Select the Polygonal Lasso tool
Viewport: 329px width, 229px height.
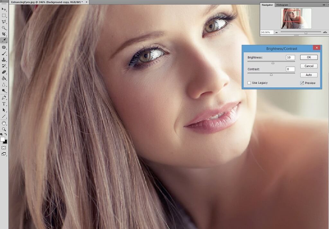[4, 22]
